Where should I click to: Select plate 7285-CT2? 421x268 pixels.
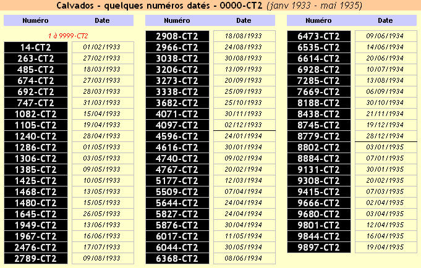319,81
